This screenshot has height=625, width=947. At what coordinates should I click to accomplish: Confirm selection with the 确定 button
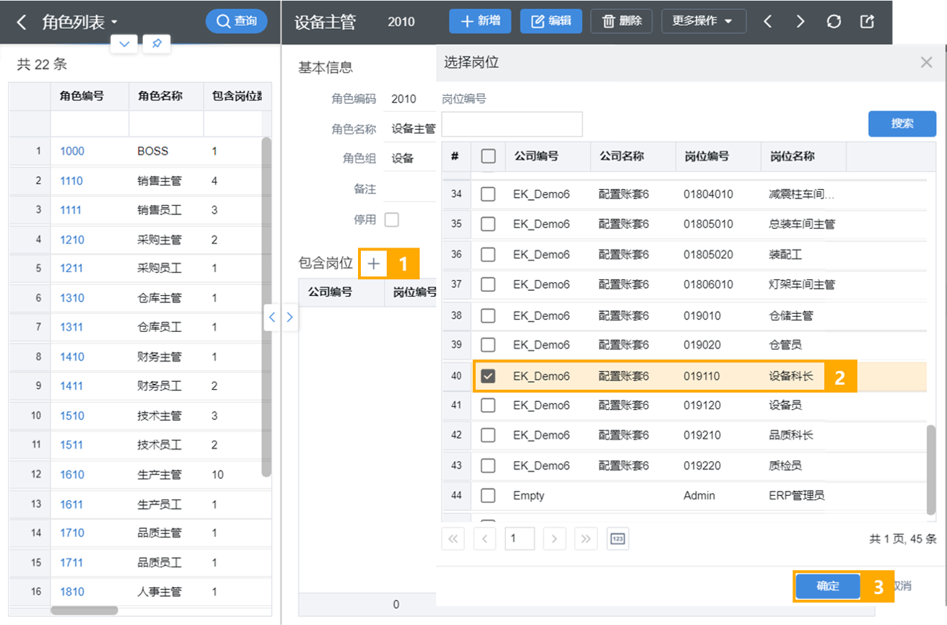[x=828, y=586]
